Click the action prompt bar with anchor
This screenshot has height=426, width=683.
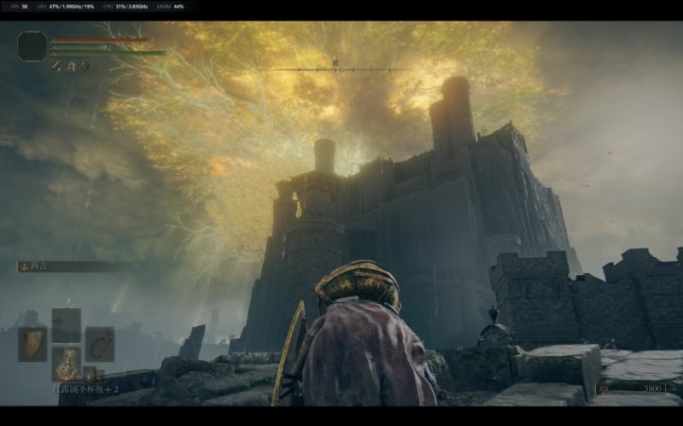pyautogui.click(x=74, y=266)
